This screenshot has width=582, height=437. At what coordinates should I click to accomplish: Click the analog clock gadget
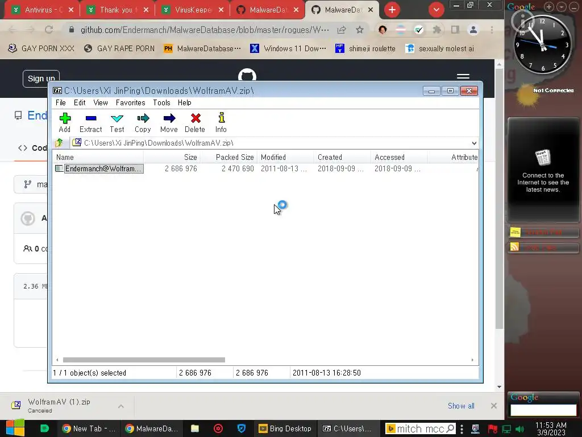[543, 44]
